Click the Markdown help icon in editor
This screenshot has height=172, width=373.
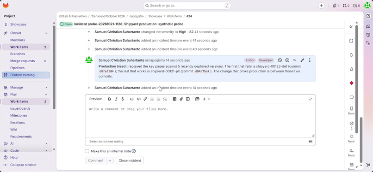311,142
